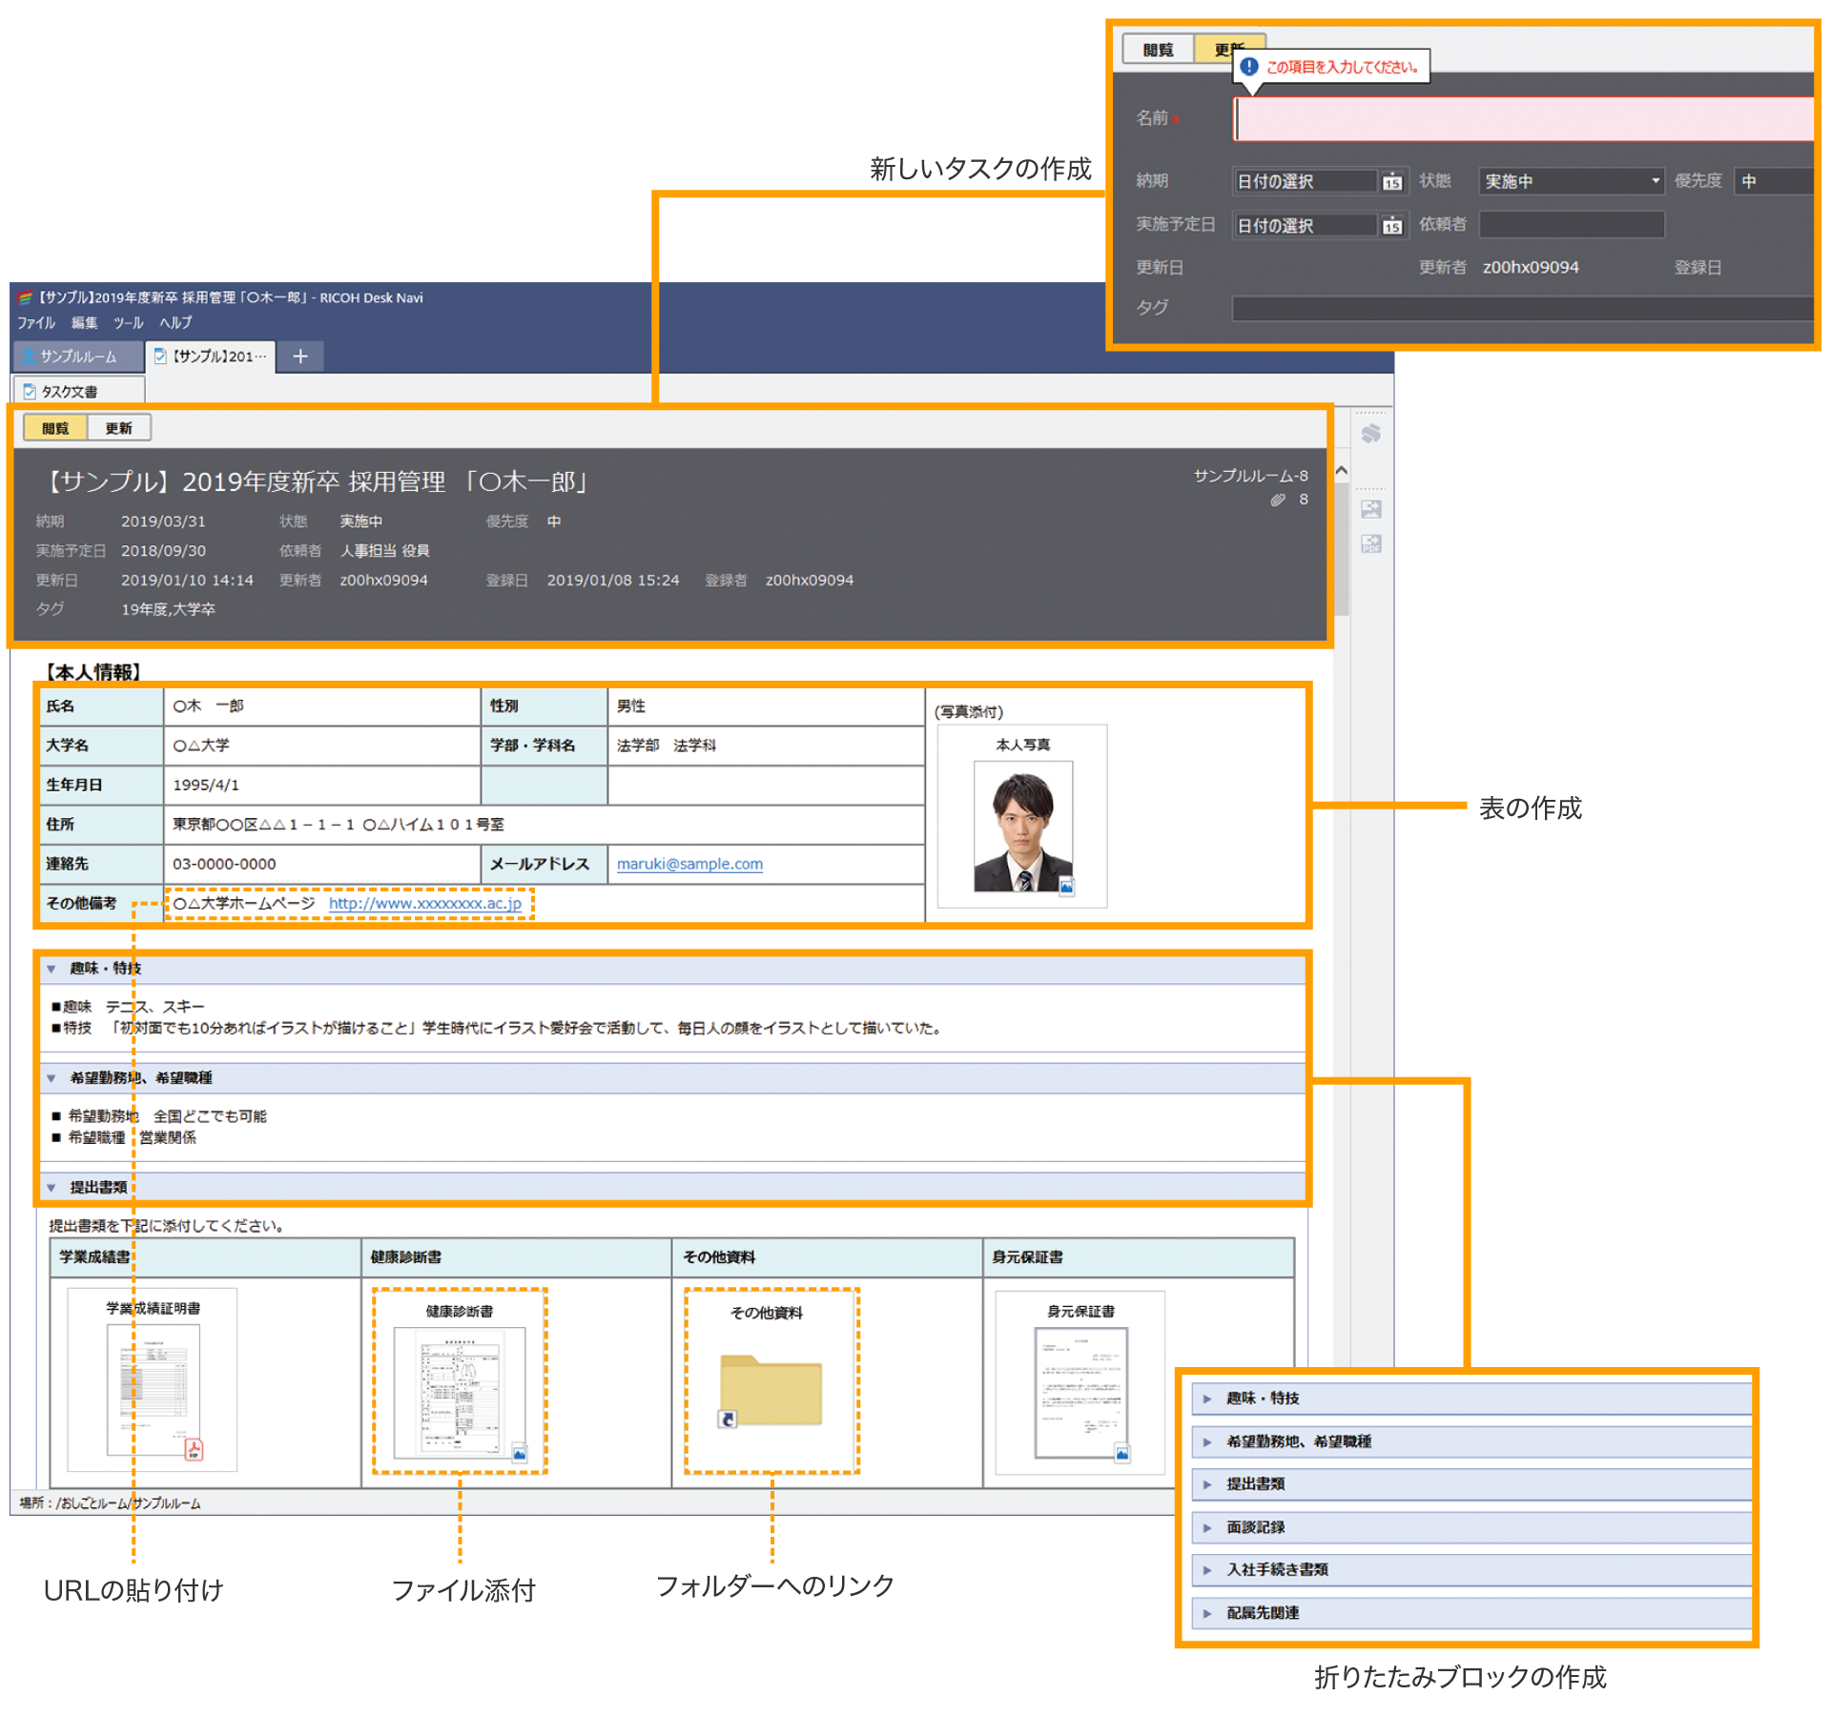This screenshot has width=1831, height=1716.
Task: Click the plus icon to add new tab
Action: 300,356
